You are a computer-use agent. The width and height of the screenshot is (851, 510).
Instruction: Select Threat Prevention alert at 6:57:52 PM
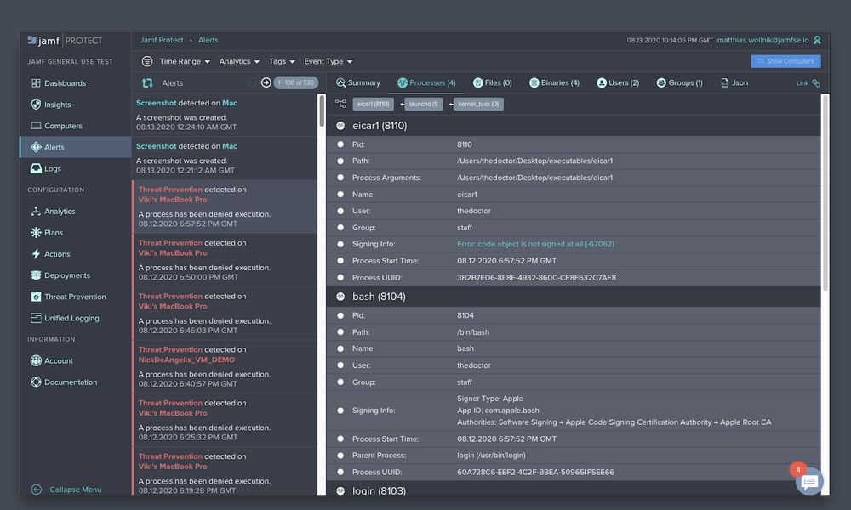click(x=224, y=207)
